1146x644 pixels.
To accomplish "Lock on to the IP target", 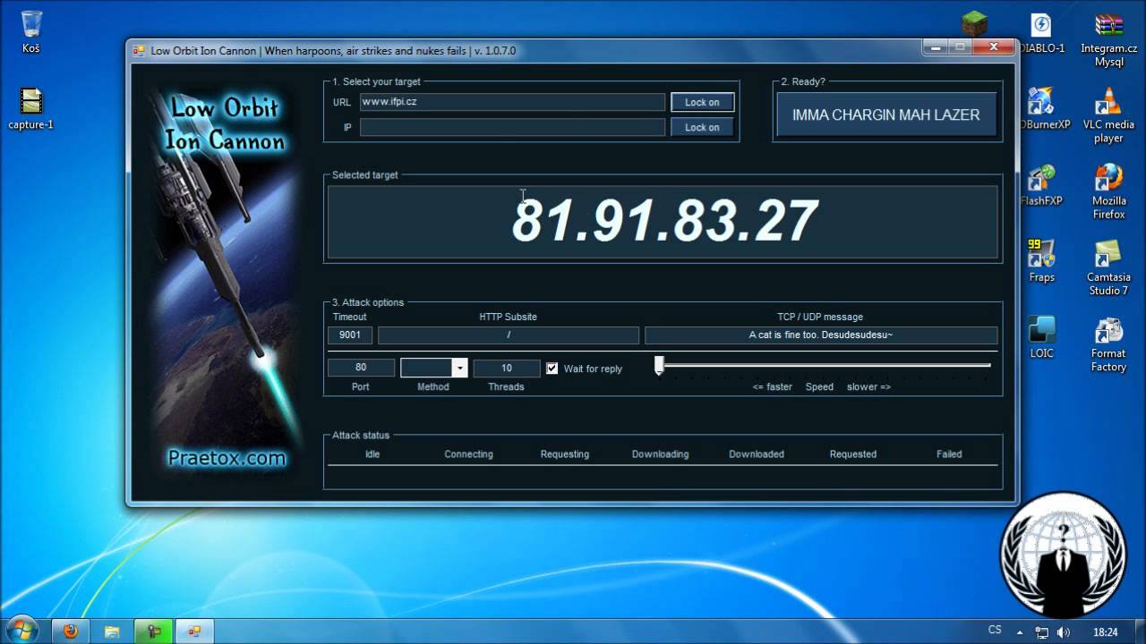I will 702,127.
